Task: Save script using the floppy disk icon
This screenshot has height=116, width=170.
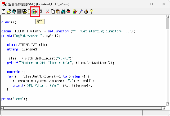Action: coord(19,11)
